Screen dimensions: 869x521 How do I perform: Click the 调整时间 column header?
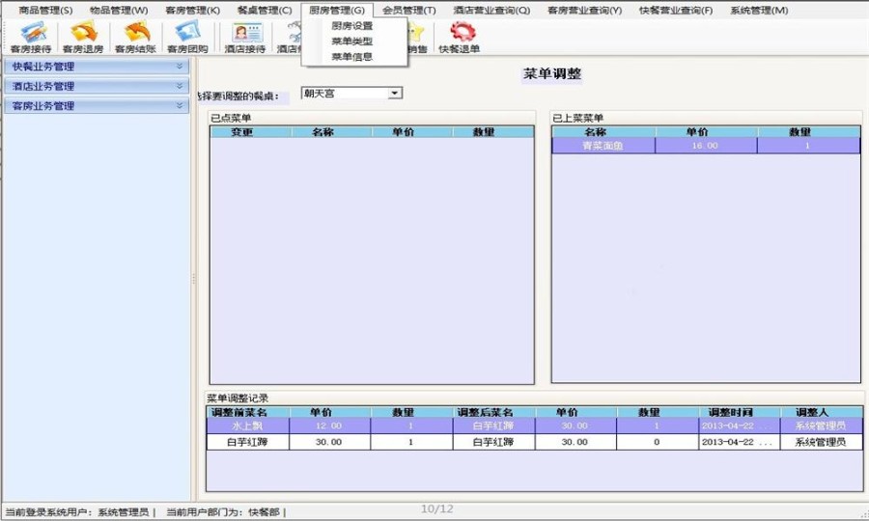(x=730, y=412)
